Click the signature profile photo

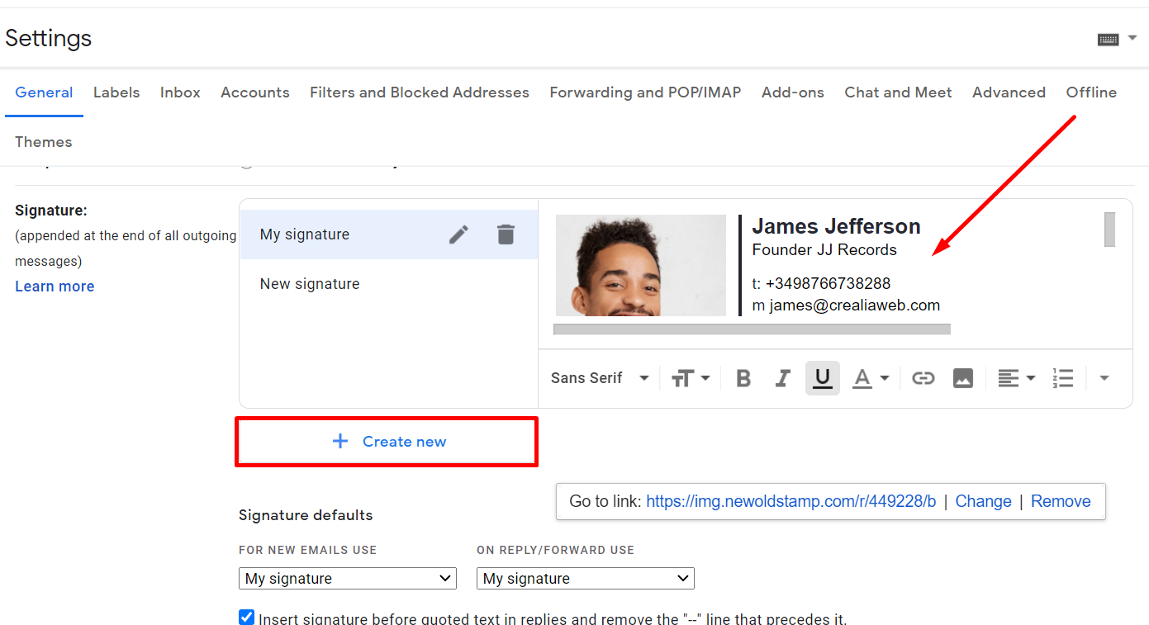(641, 265)
